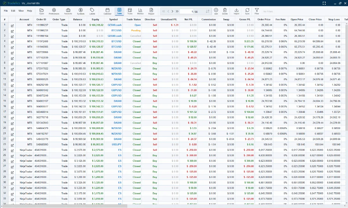Image resolution: width=348 pixels, height=208 pixels.
Task: Click the sort order arrows icon
Action: click(208, 12)
